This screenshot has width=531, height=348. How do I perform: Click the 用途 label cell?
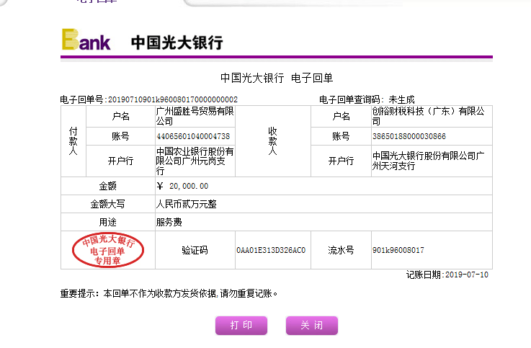click(x=107, y=222)
